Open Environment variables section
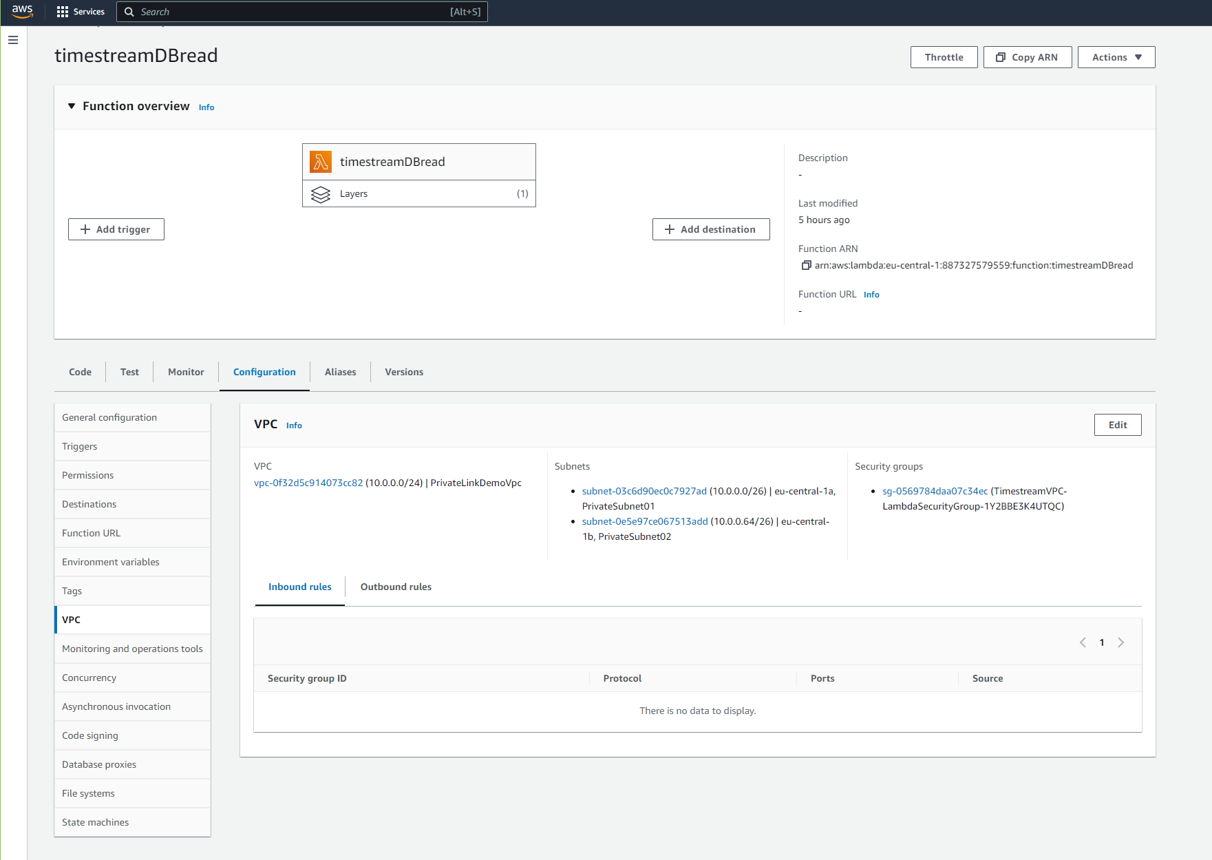The height and width of the screenshot is (860, 1212). click(132, 562)
